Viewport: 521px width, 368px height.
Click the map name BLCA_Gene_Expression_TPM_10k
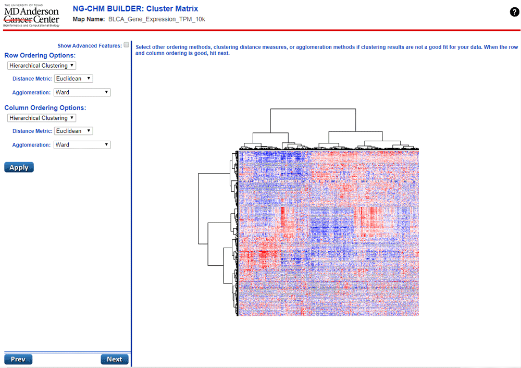coord(156,19)
